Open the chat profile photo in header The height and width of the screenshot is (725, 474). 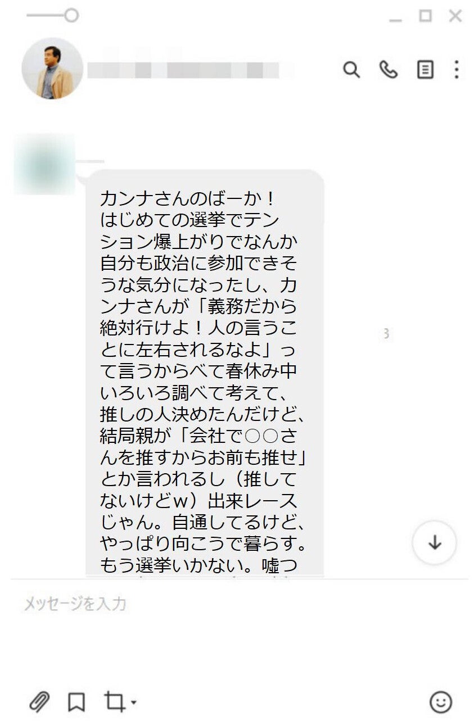52,69
